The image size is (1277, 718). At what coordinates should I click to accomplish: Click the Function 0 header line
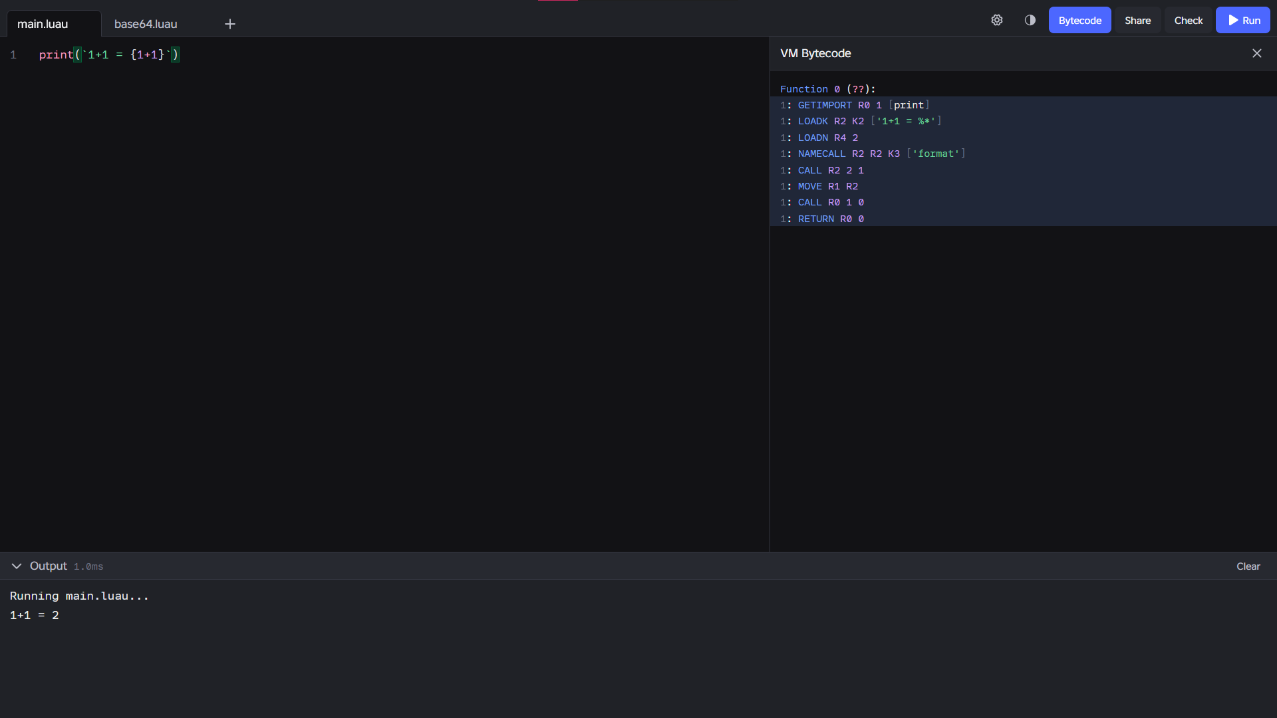click(x=827, y=89)
